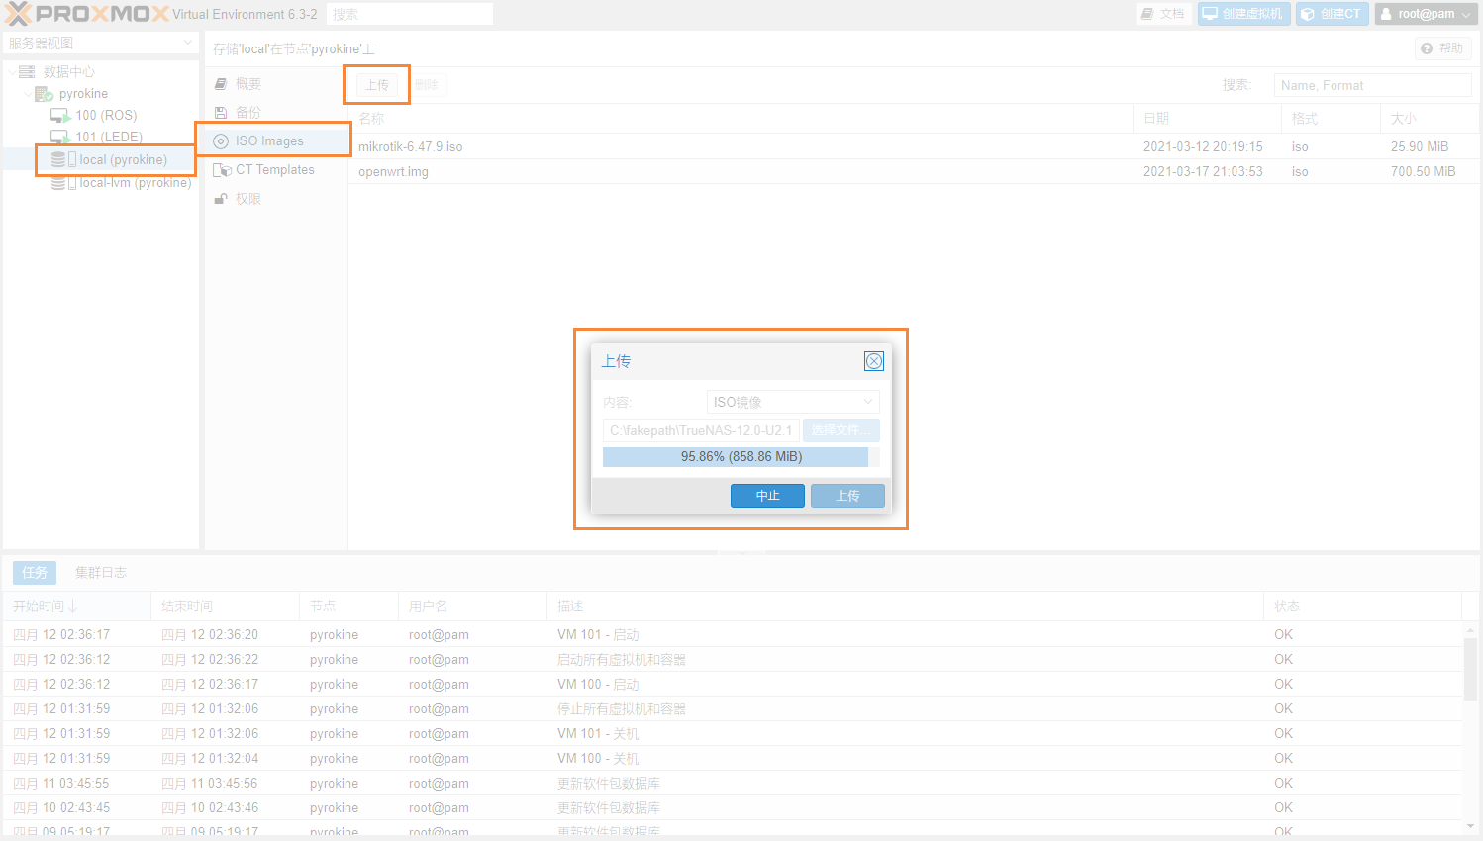Select the mikrotik-6.47.9.iso row

[914, 146]
